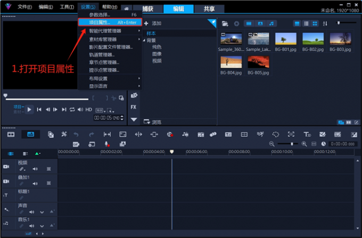The height and width of the screenshot is (238, 362).
Task: Click the FX filter library icon
Action: [134, 107]
